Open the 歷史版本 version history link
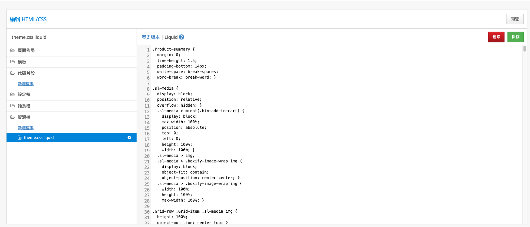This screenshot has height=227, width=530. tap(151, 37)
